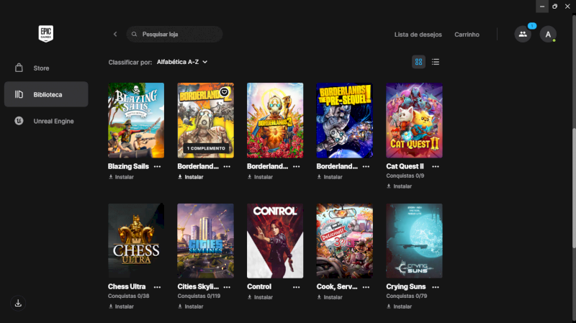Click the Pesquisar loja search field
Image resolution: width=576 pixels, height=323 pixels.
174,34
